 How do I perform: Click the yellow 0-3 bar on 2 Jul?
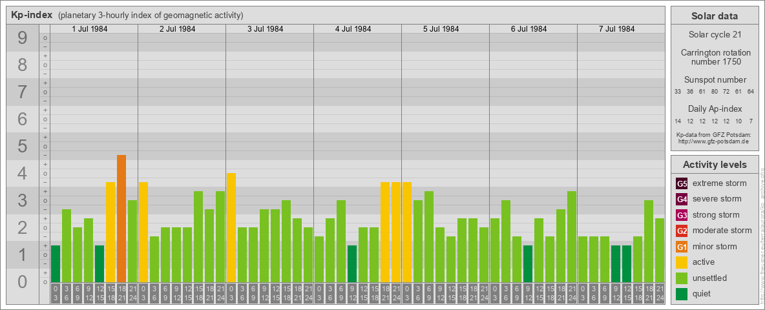coord(143,232)
